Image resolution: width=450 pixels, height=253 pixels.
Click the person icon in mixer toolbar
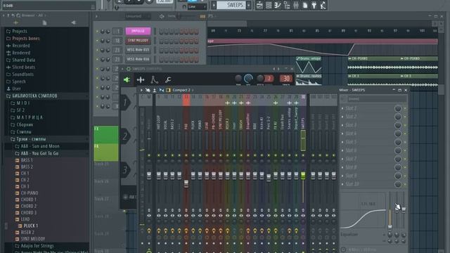[155, 90]
